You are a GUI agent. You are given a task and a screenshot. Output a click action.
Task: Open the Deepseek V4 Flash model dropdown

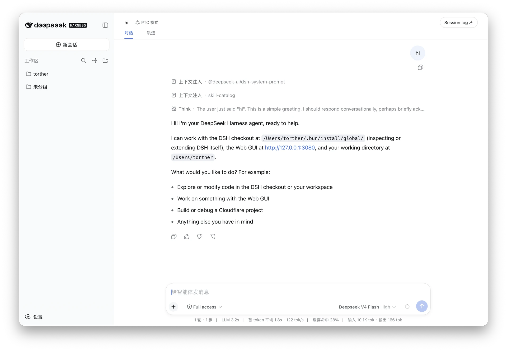[367, 307]
